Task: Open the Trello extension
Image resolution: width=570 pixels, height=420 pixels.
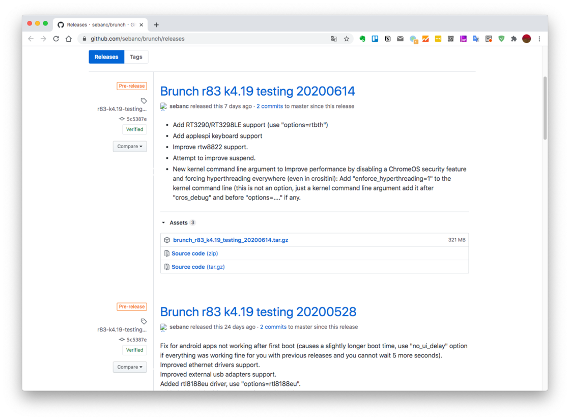Action: tap(375, 39)
